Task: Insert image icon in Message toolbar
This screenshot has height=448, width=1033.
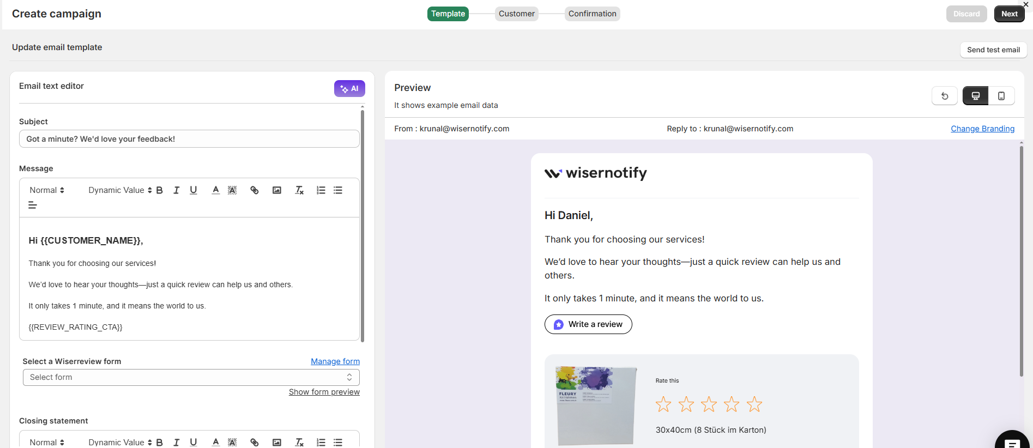Action: (x=277, y=190)
